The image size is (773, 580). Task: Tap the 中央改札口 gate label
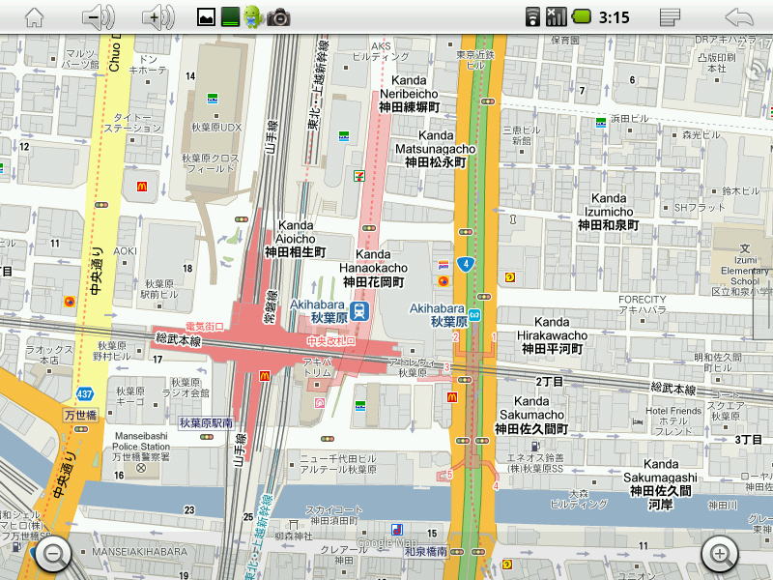point(330,341)
